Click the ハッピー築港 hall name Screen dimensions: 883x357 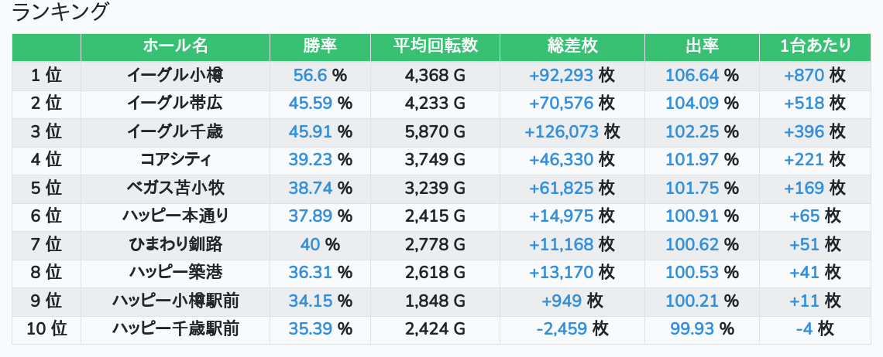click(175, 272)
